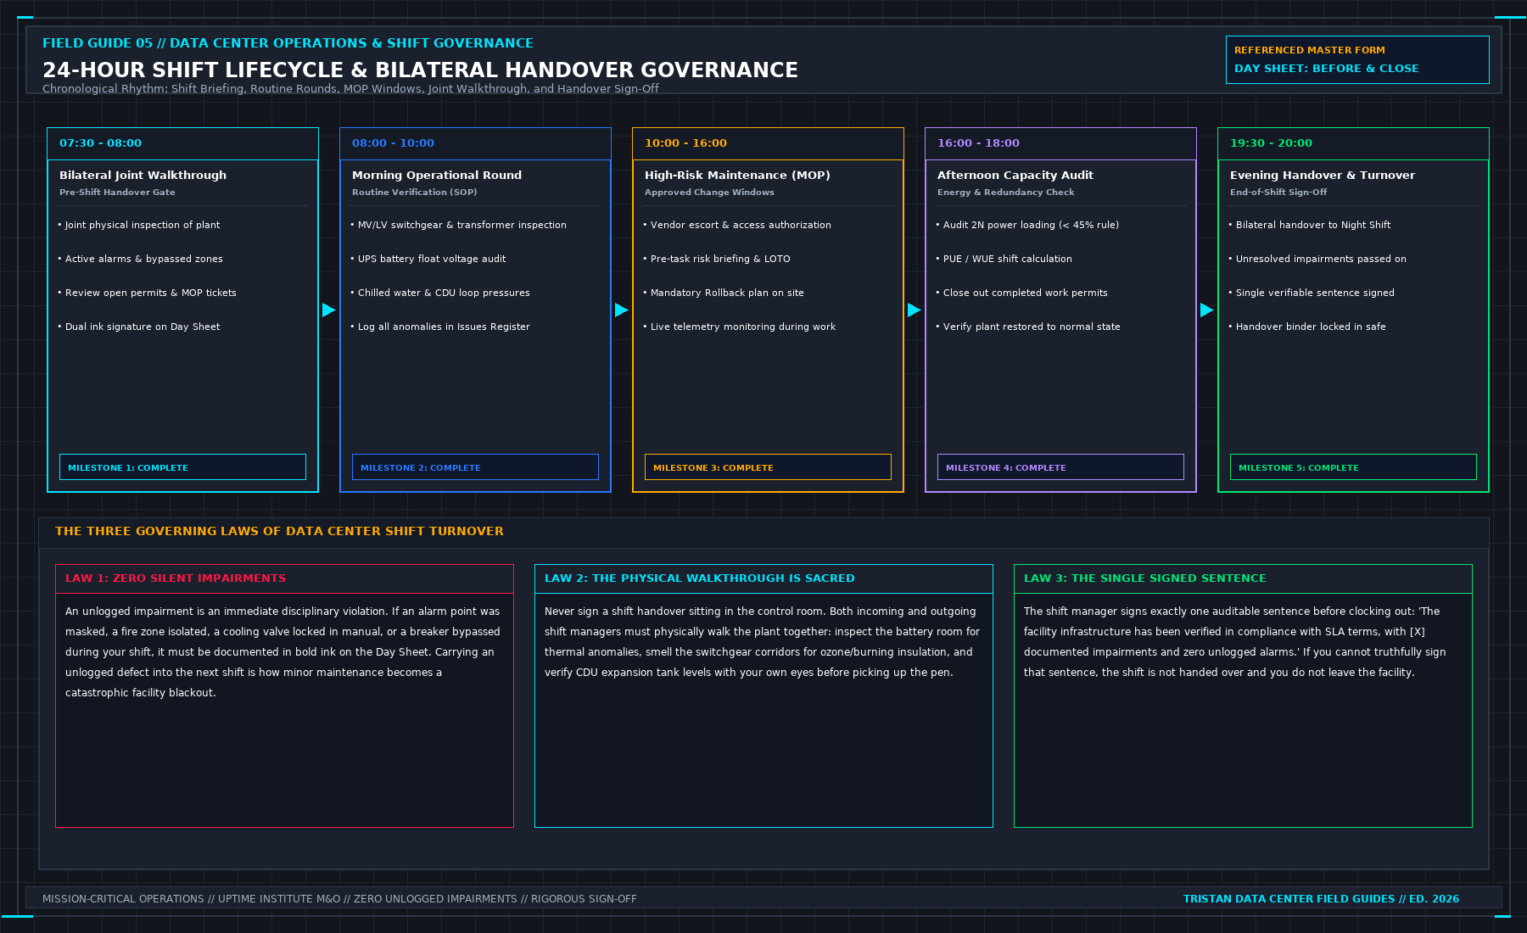The width and height of the screenshot is (1527, 933).
Task: Click 'Dual ink signature on Day Sheet'
Action: point(139,327)
